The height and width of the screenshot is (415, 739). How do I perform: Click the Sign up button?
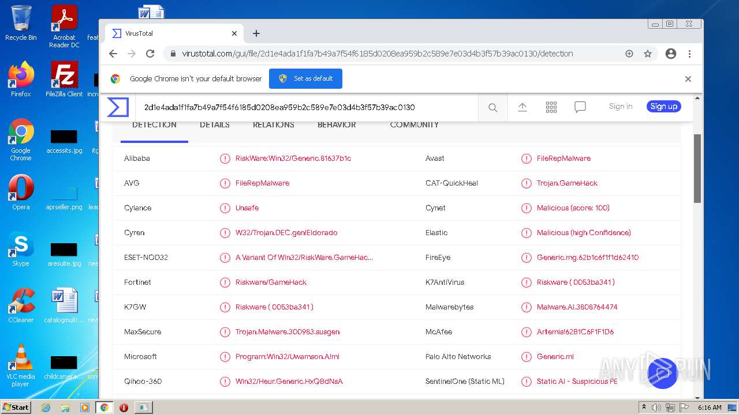(663, 107)
